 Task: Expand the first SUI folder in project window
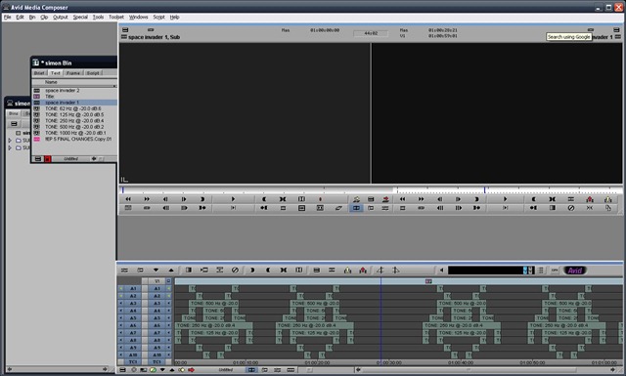pyautogui.click(x=10, y=141)
